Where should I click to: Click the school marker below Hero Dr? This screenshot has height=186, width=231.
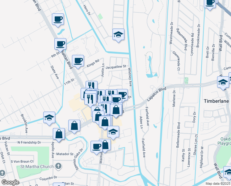tap(118, 35)
